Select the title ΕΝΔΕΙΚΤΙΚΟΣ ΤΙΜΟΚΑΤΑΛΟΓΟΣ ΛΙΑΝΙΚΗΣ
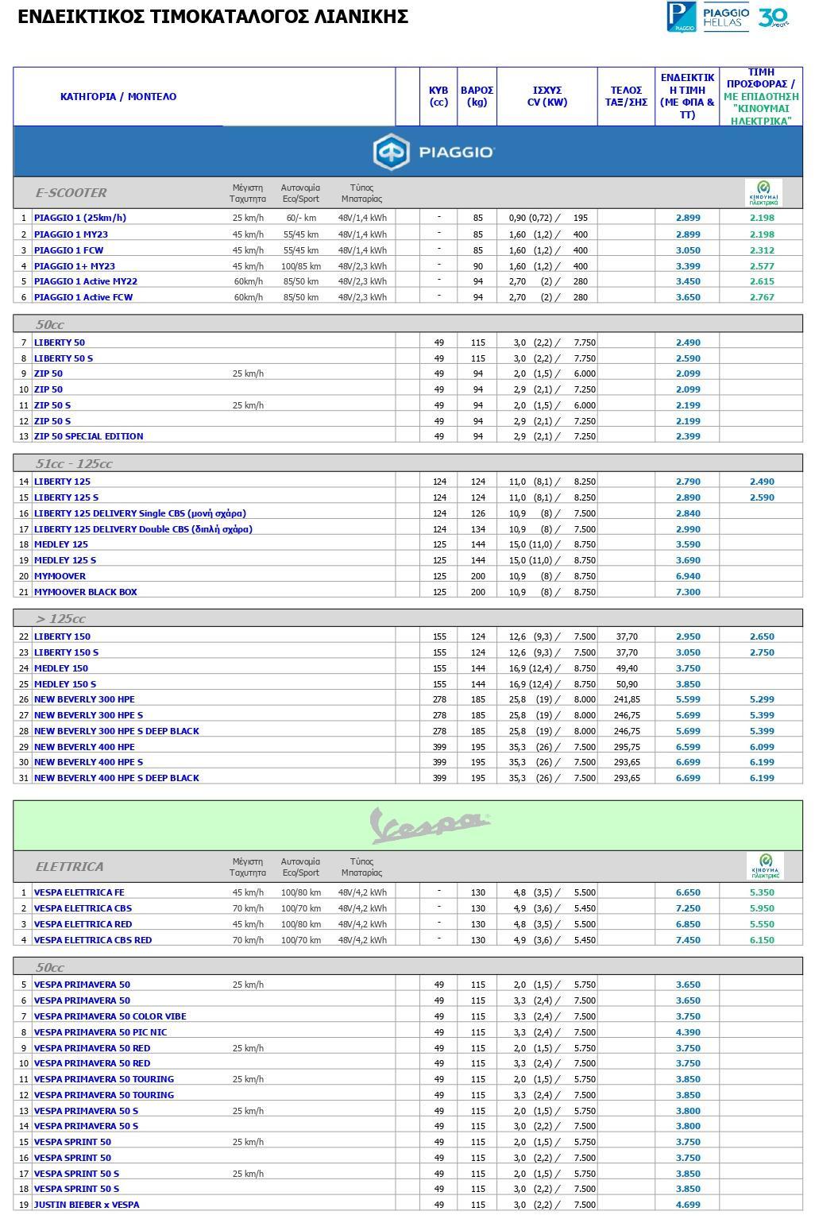The height and width of the screenshot is (1219, 815). (213, 17)
